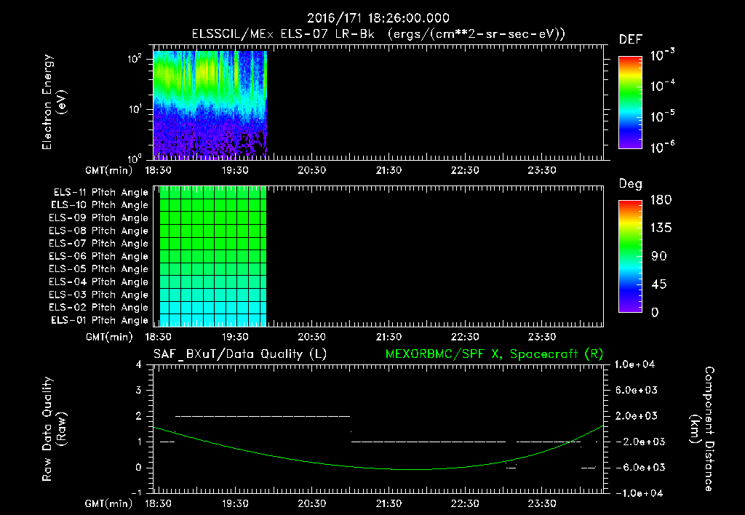Click the pitch angle color grid
Image resolution: width=745 pixels, height=515 pixels.
[213, 256]
